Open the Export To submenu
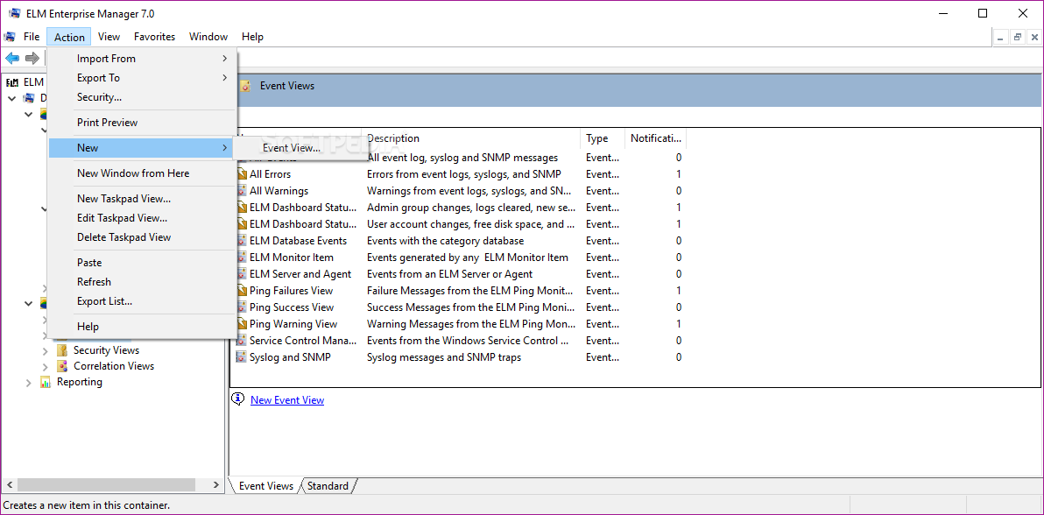Image resolution: width=1044 pixels, height=515 pixels. pyautogui.click(x=143, y=78)
